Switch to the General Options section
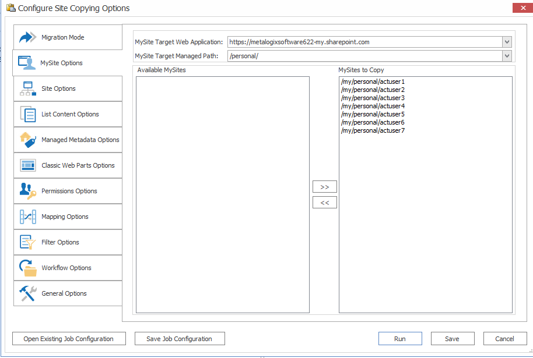This screenshot has width=533, height=358. pyautogui.click(x=26, y=293)
